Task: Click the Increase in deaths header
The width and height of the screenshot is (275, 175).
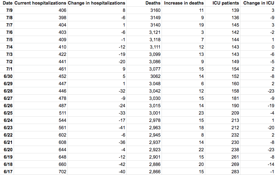Action: click(x=184, y=3)
